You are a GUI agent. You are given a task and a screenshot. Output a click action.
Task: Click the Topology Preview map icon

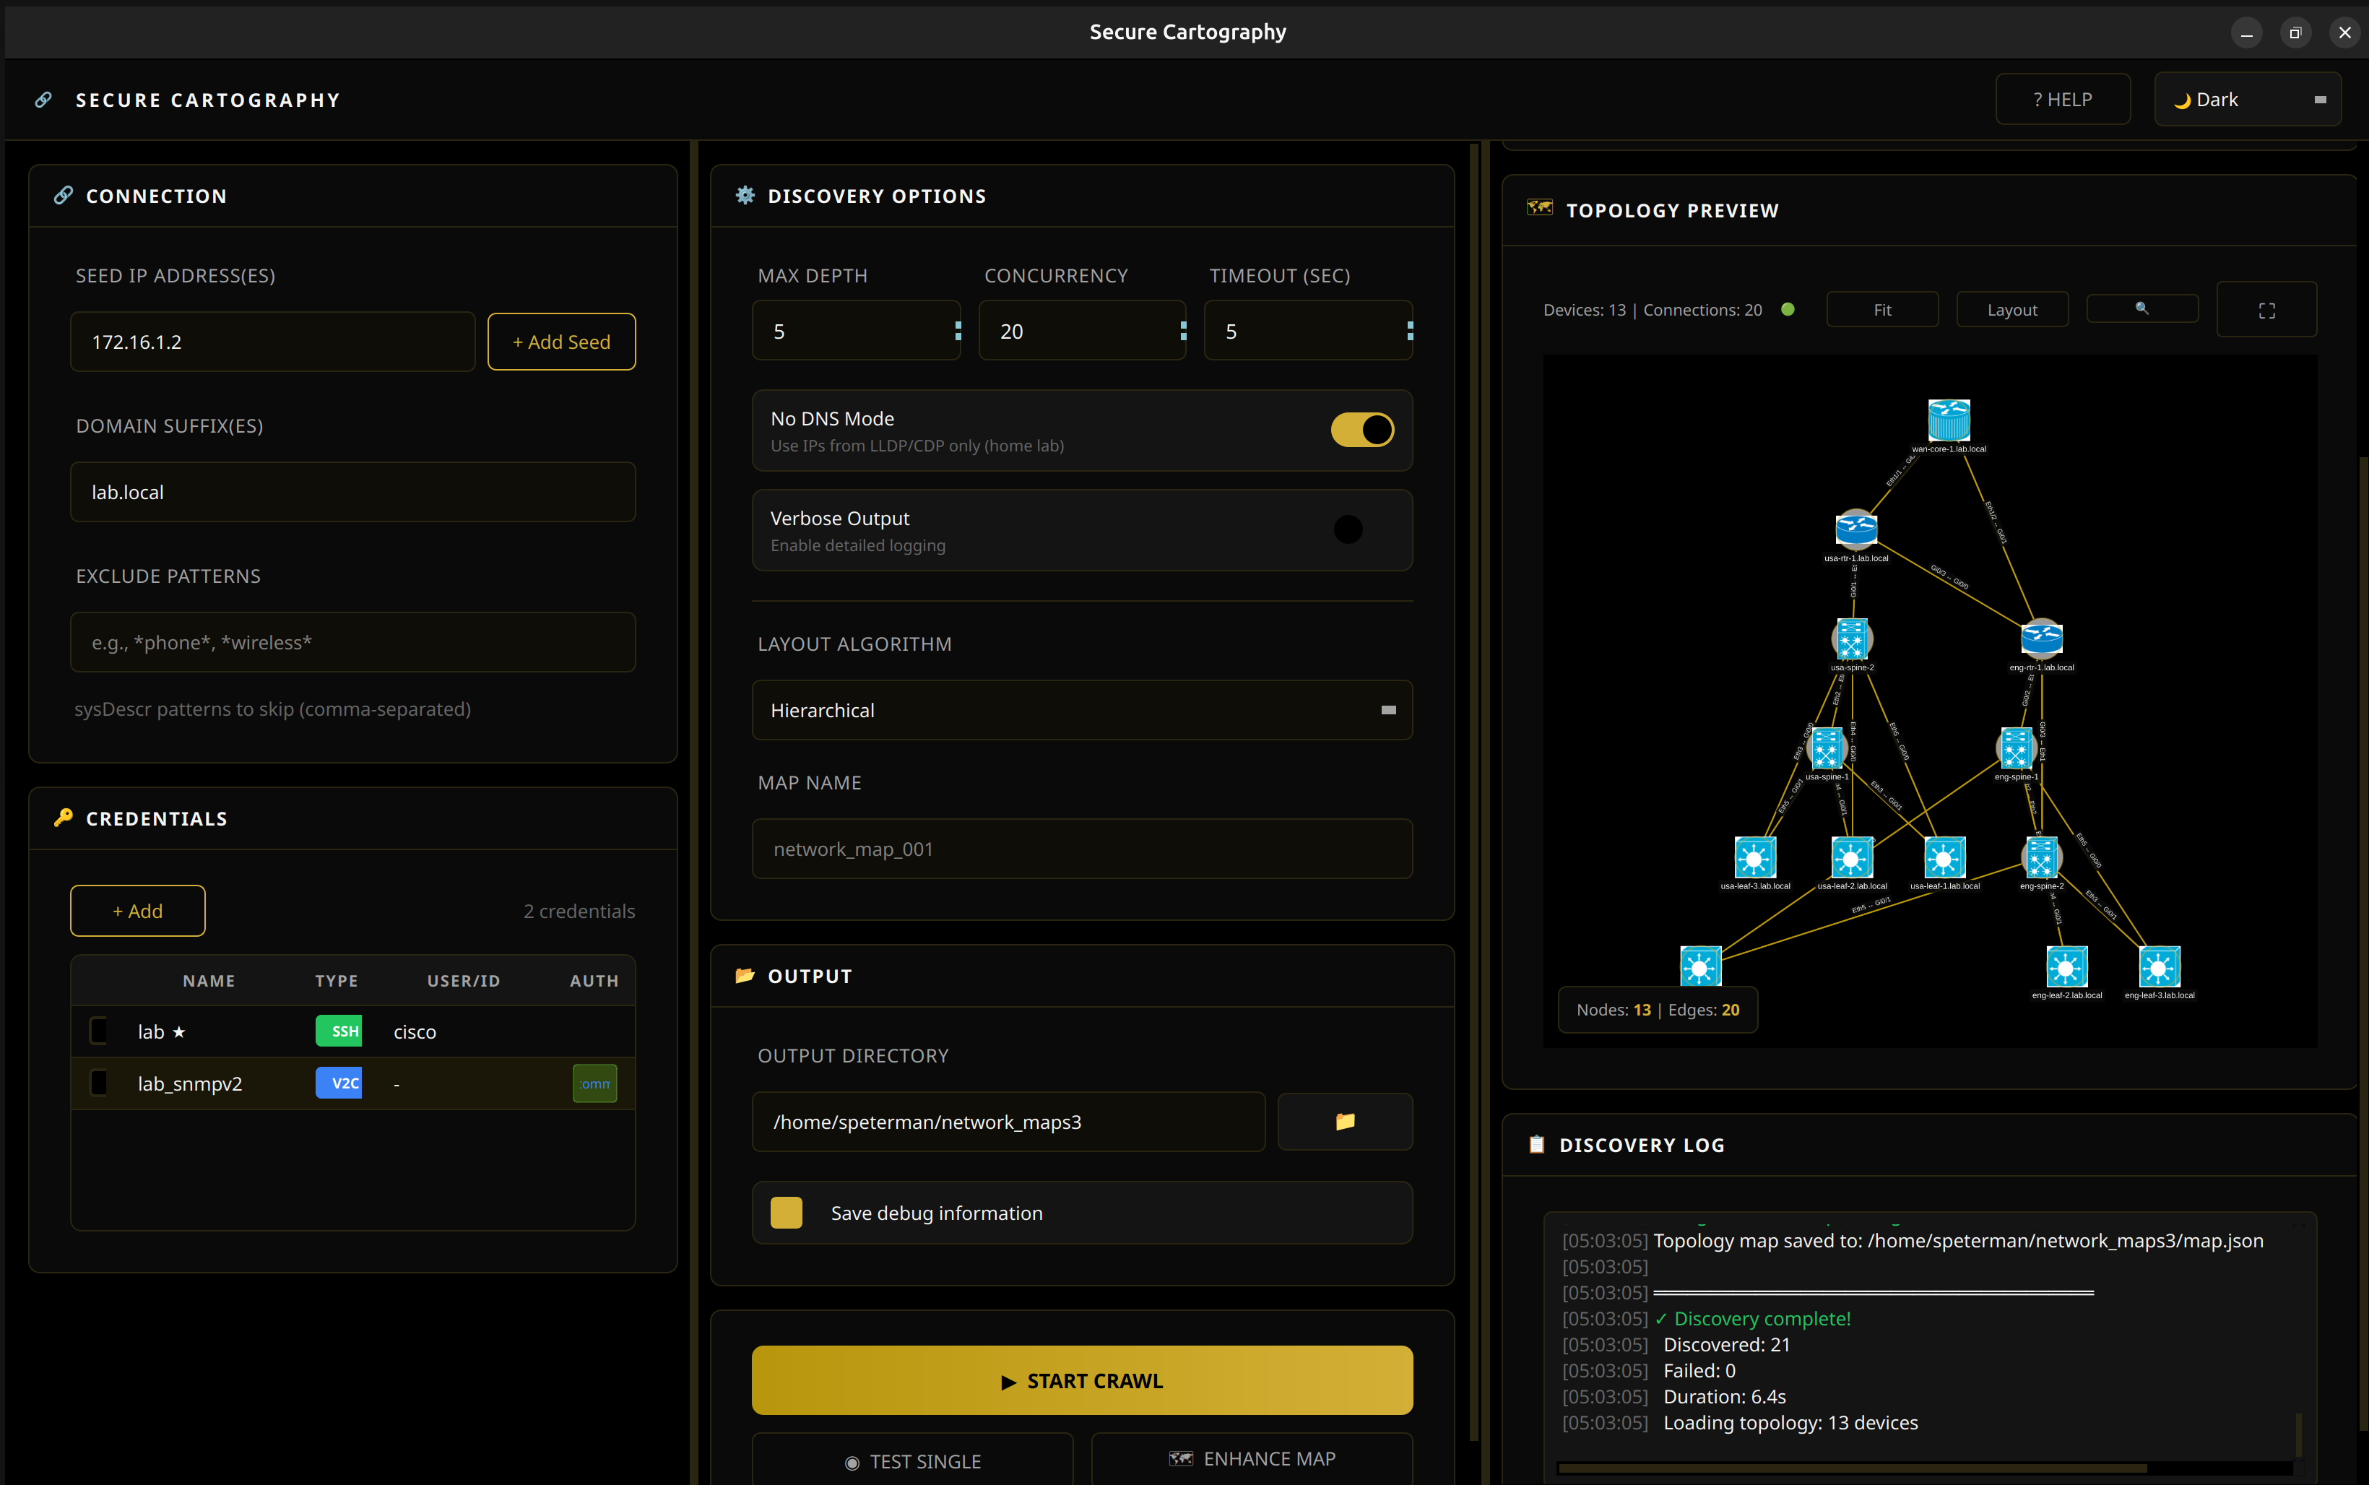(x=1540, y=208)
